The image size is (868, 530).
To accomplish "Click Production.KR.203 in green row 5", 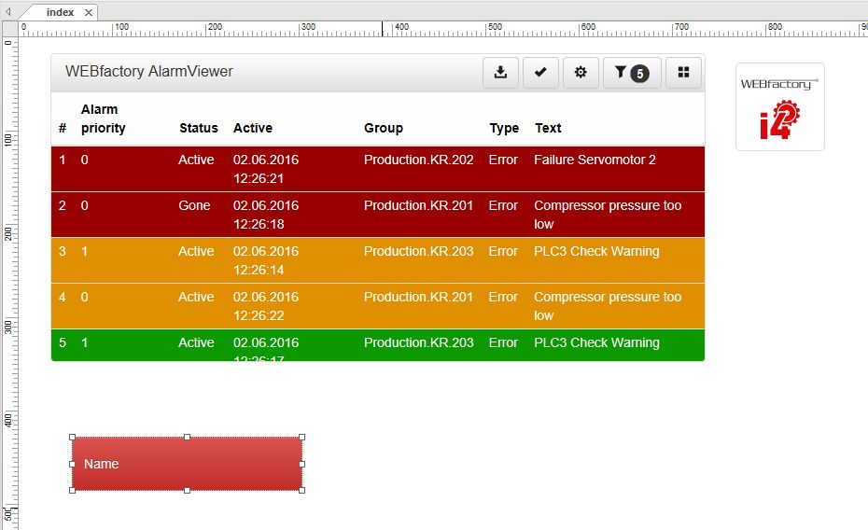I will click(x=418, y=342).
